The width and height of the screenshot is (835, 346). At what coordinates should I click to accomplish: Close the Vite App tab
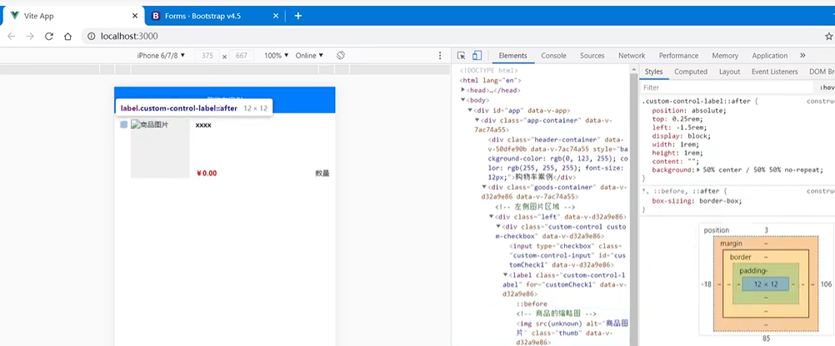click(x=135, y=16)
